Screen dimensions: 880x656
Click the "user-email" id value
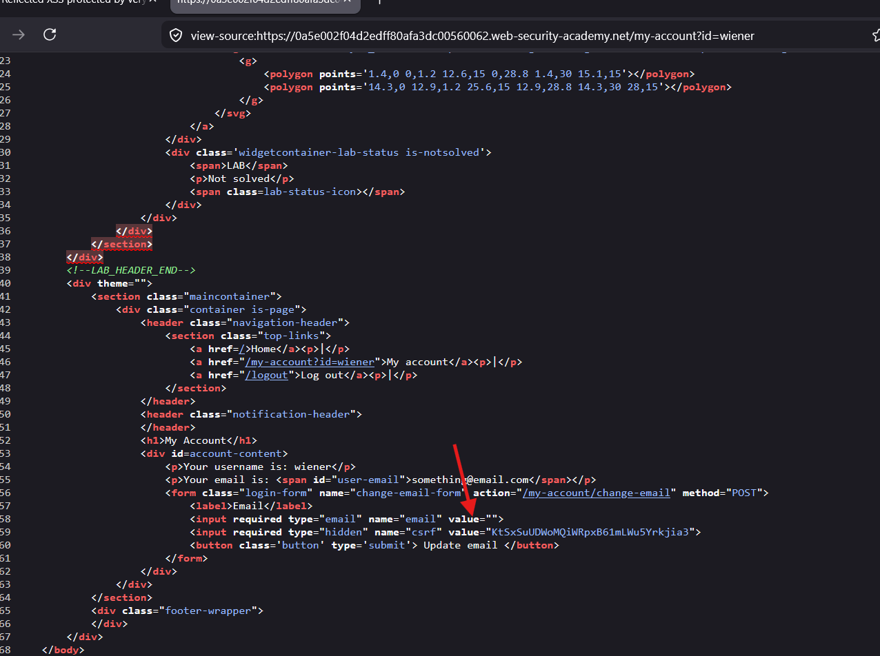(x=368, y=480)
